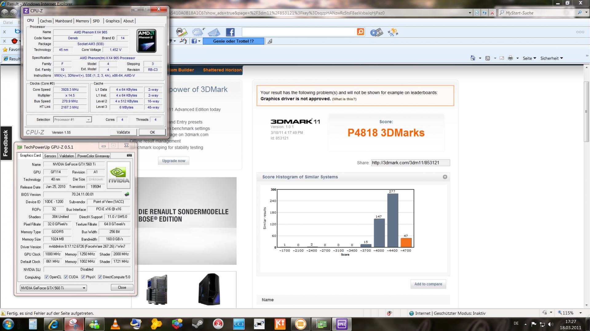590x331 pixels.
Task: Click the toolbar search input field
Action: click(x=299, y=32)
